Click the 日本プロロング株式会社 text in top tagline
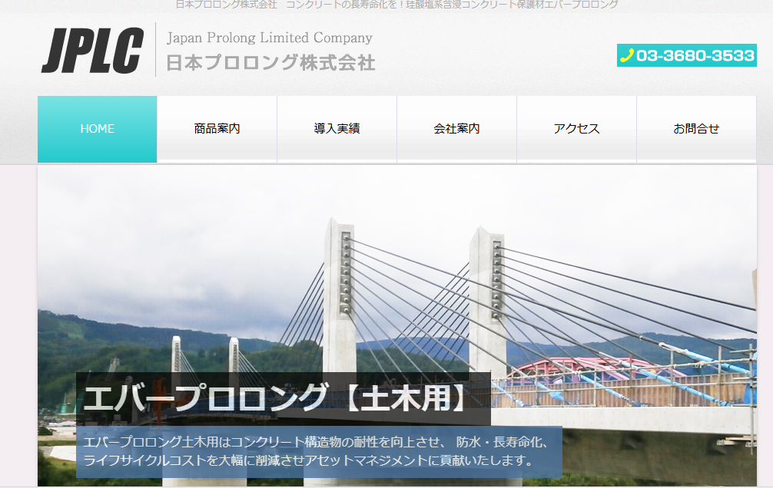 point(226,5)
